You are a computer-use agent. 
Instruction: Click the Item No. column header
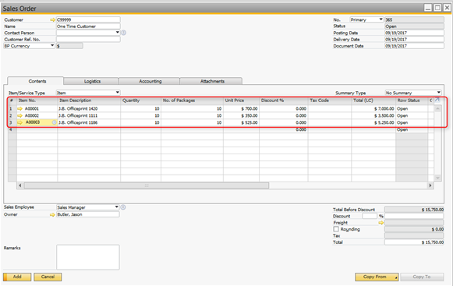pos(37,101)
